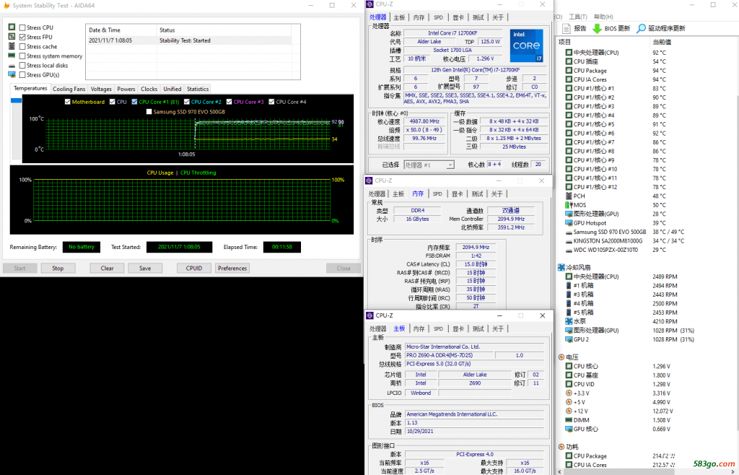Select the Stability Test Started log row
This screenshot has width=739, height=475.
click(188, 40)
